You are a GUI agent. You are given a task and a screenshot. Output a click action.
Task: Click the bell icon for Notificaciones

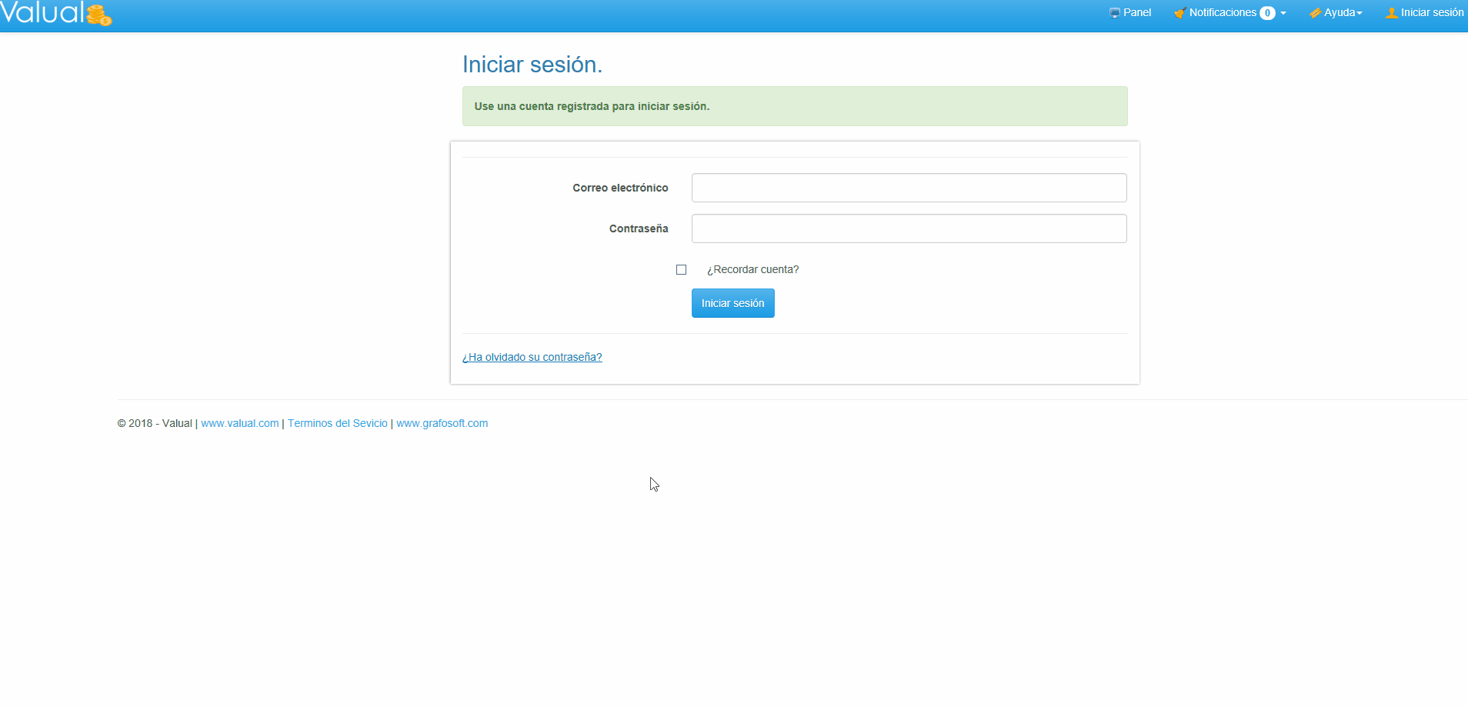point(1179,13)
